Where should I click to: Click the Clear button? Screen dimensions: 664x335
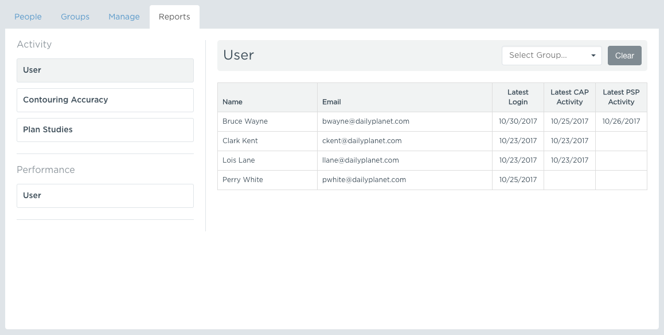coord(624,55)
